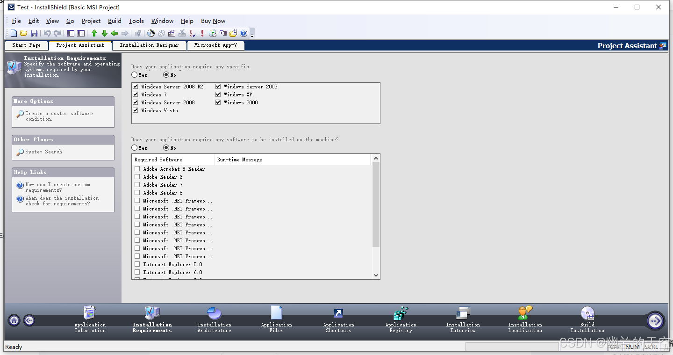The height and width of the screenshot is (355, 673).
Task: Open System Search link
Action: point(43,152)
